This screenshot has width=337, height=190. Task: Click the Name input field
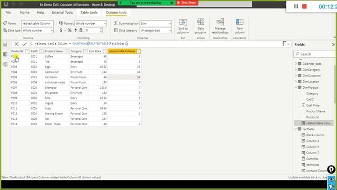tap(37, 23)
